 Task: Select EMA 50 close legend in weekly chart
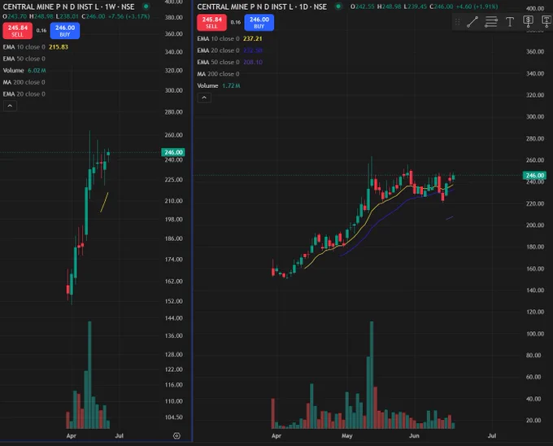pos(24,59)
